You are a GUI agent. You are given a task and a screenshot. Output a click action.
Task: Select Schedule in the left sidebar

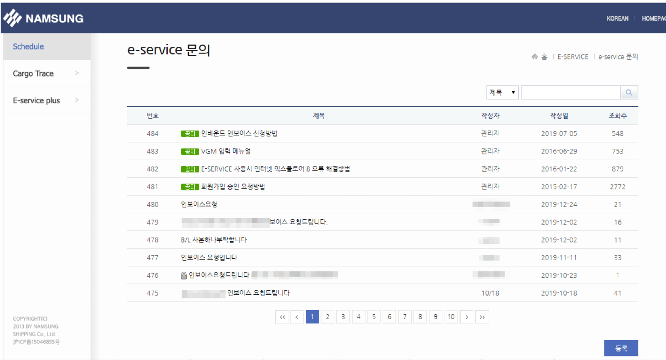pos(28,46)
